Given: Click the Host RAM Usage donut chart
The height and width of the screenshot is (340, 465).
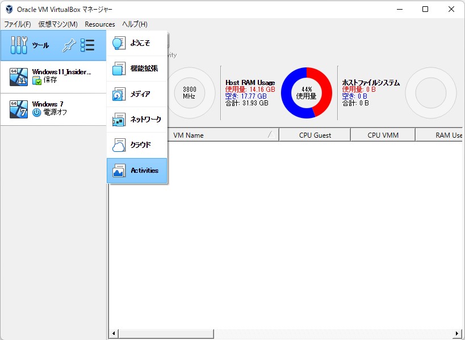Looking at the screenshot, I should [307, 93].
